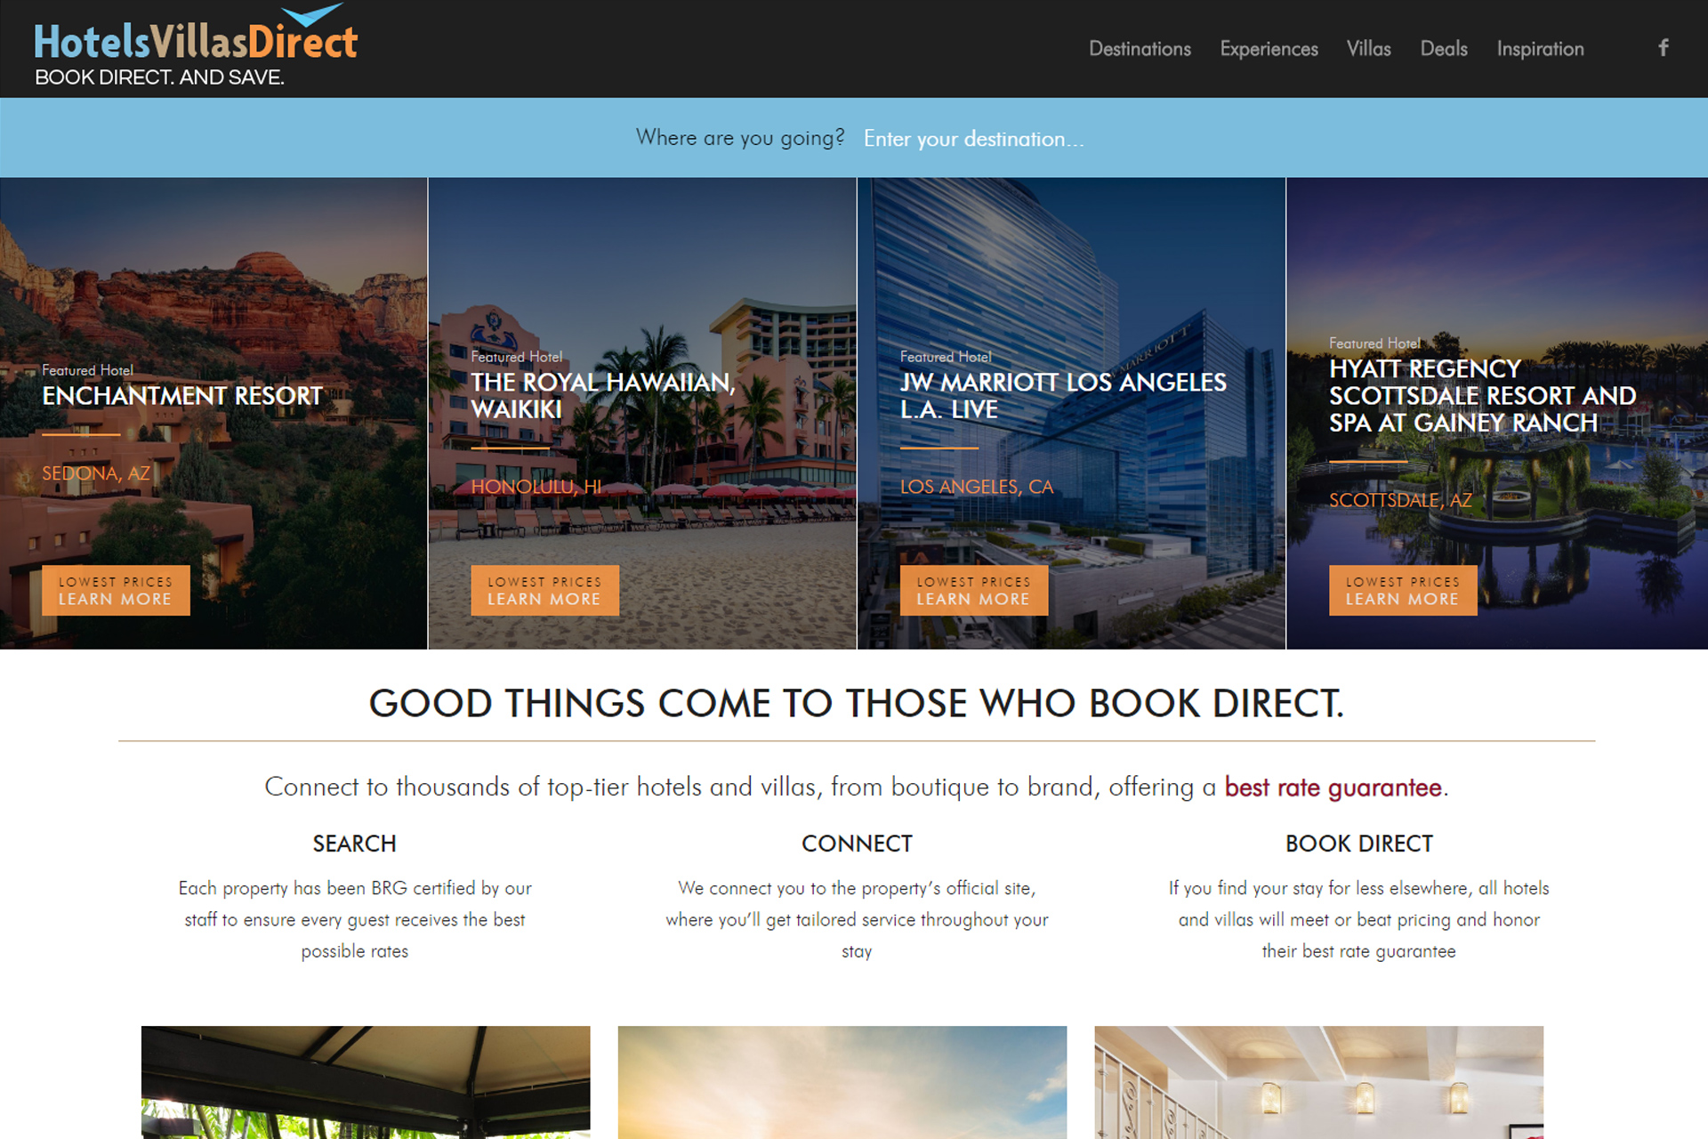
Task: Select Inspiration in the navigation
Action: [x=1540, y=49]
